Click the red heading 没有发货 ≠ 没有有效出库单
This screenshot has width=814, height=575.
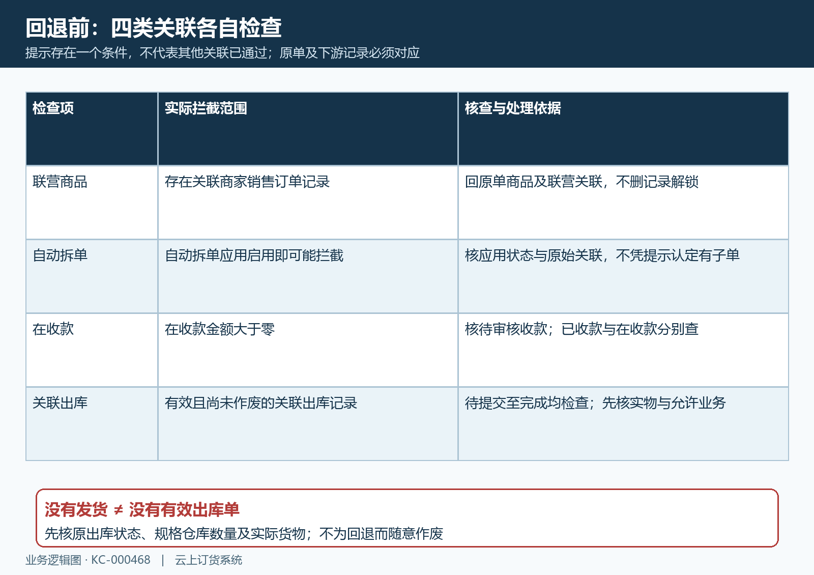[x=142, y=509]
